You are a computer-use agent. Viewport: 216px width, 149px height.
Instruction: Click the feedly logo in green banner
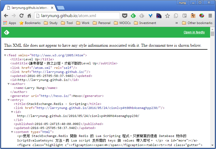click(x=6, y=32)
